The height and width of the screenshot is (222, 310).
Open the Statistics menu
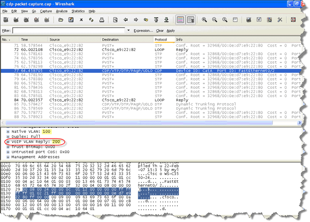tap(78, 11)
